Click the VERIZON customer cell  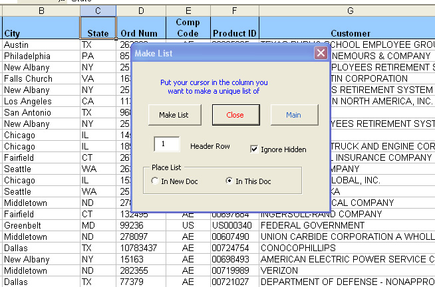(347, 270)
